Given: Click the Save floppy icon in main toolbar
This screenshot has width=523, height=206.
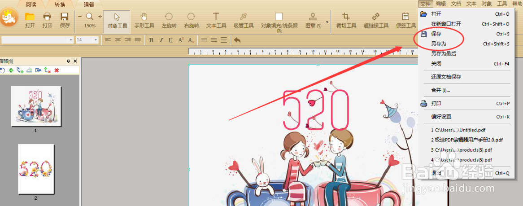Looking at the screenshot, I should [x=65, y=16].
